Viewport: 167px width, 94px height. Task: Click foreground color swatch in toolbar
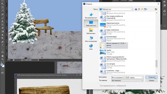(2, 64)
